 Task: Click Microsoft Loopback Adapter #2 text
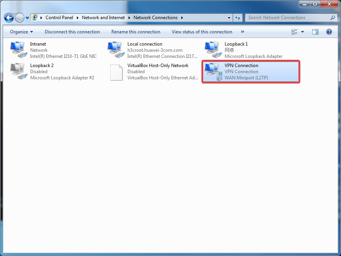[62, 78]
